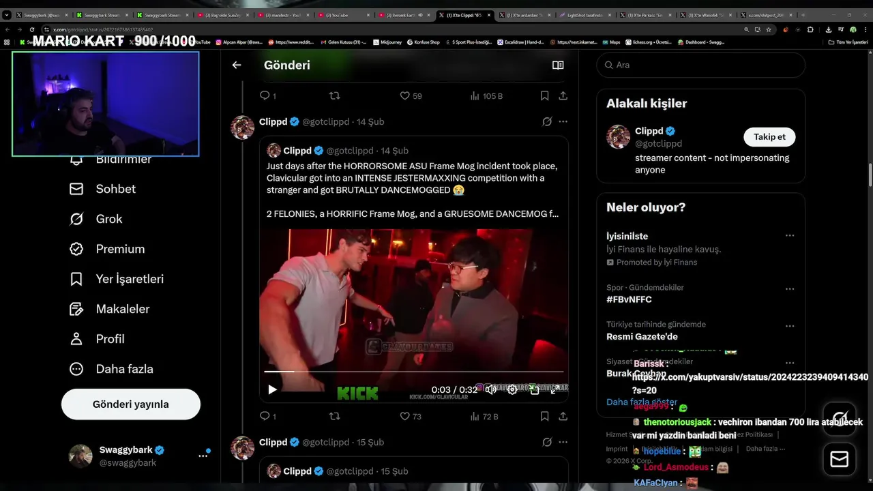Open the #FBvNFFC trending topic
The width and height of the screenshot is (873, 491).
(x=629, y=299)
